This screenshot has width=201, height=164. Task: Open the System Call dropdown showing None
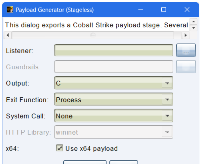pyautogui.click(x=114, y=115)
